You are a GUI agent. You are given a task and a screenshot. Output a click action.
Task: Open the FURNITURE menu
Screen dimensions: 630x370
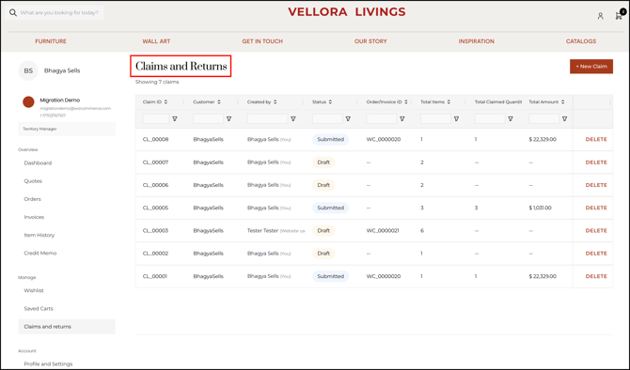(51, 41)
